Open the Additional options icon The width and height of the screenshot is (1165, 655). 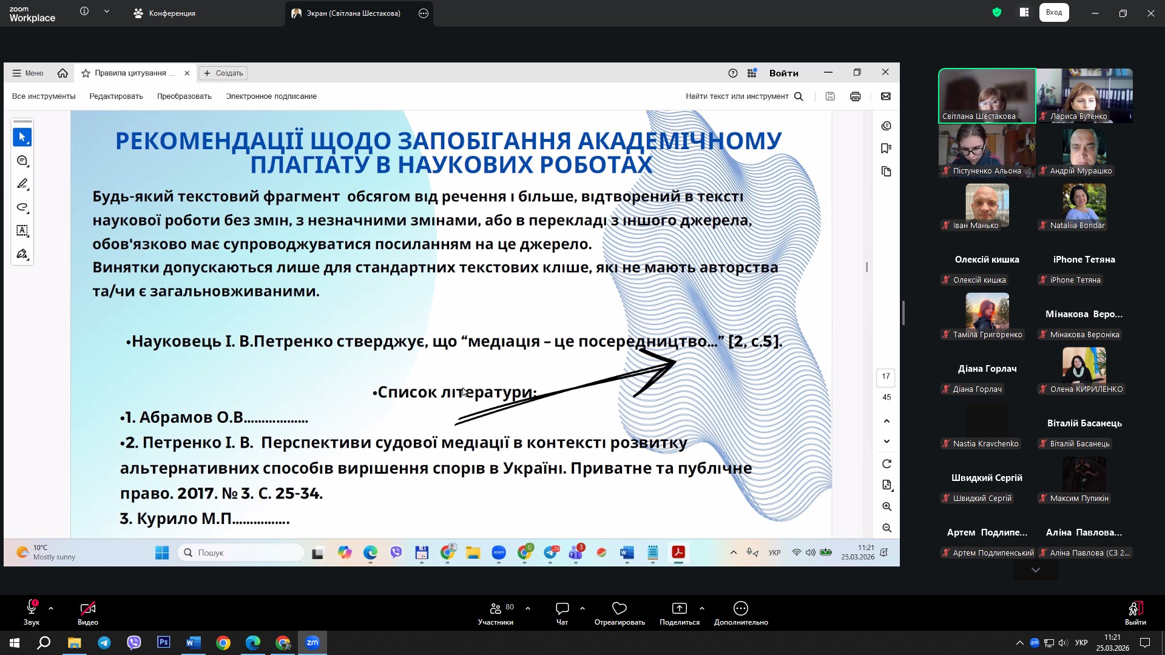point(740,608)
